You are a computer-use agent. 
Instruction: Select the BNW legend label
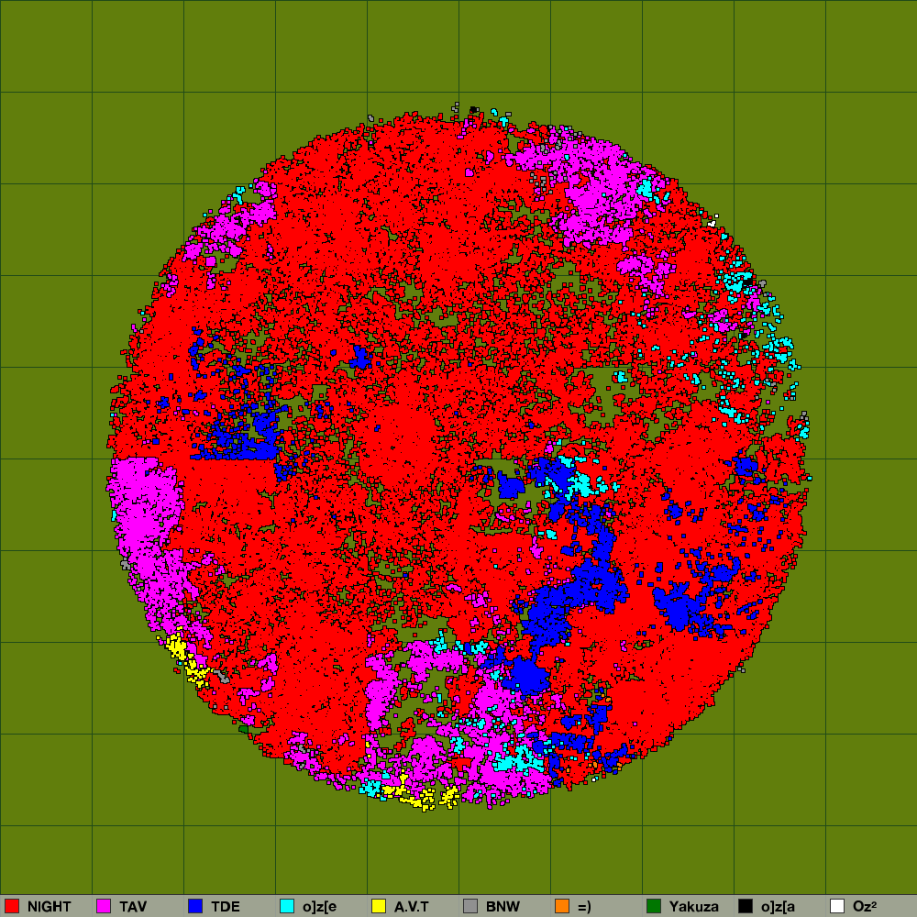[x=503, y=907]
